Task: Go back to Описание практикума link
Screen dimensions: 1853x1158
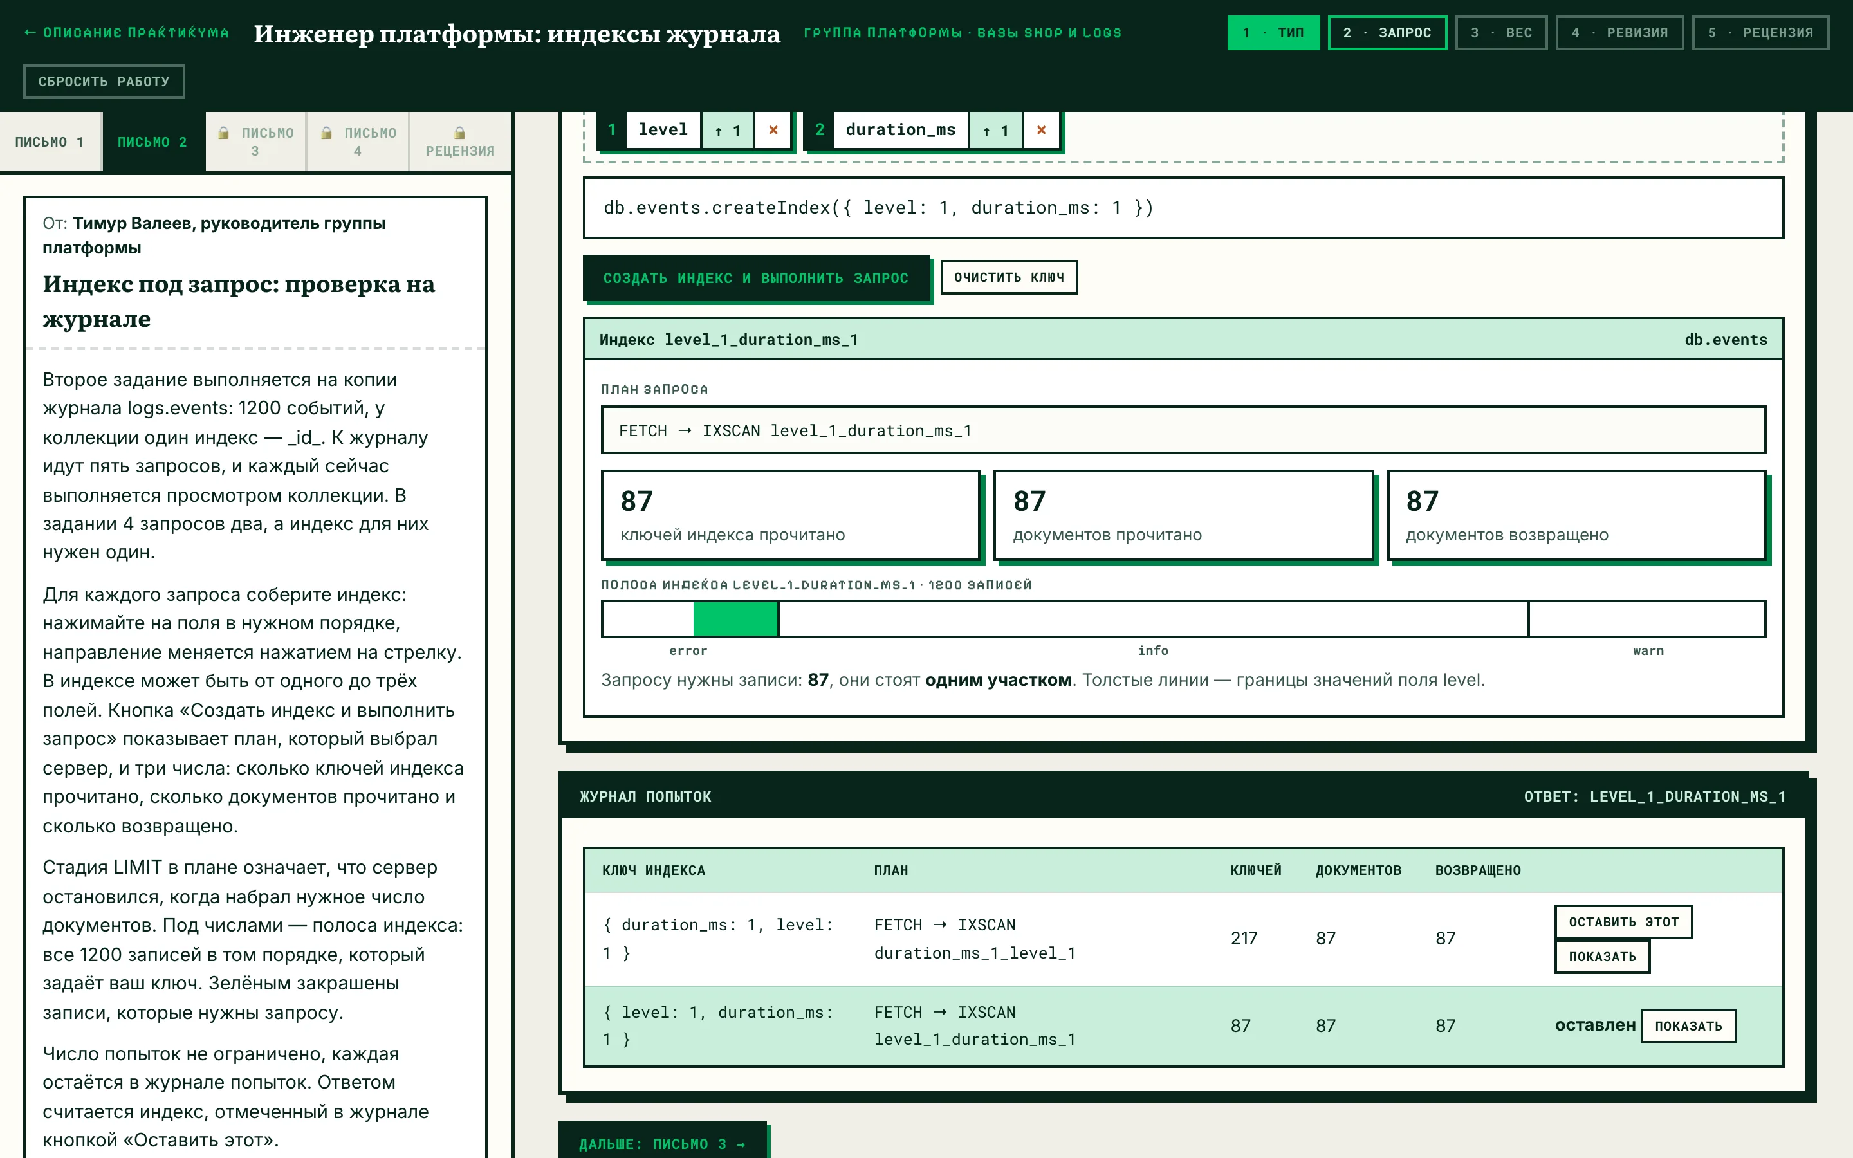Action: pos(126,33)
